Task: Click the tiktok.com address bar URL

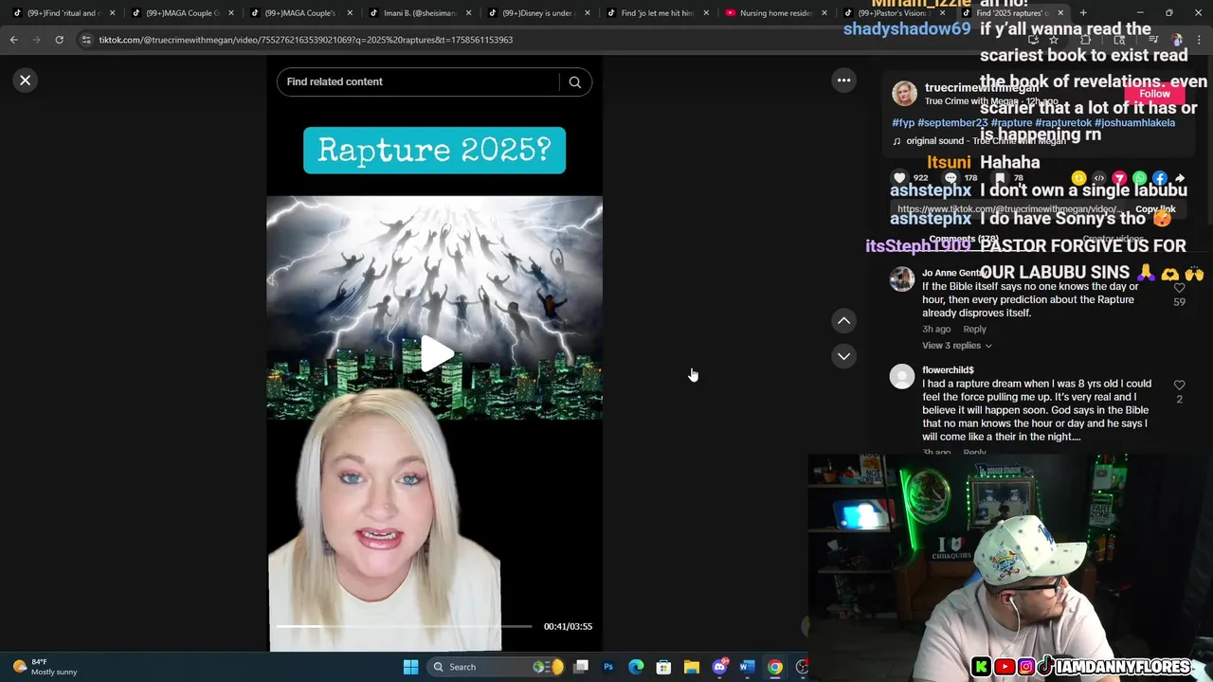Action: click(306, 40)
